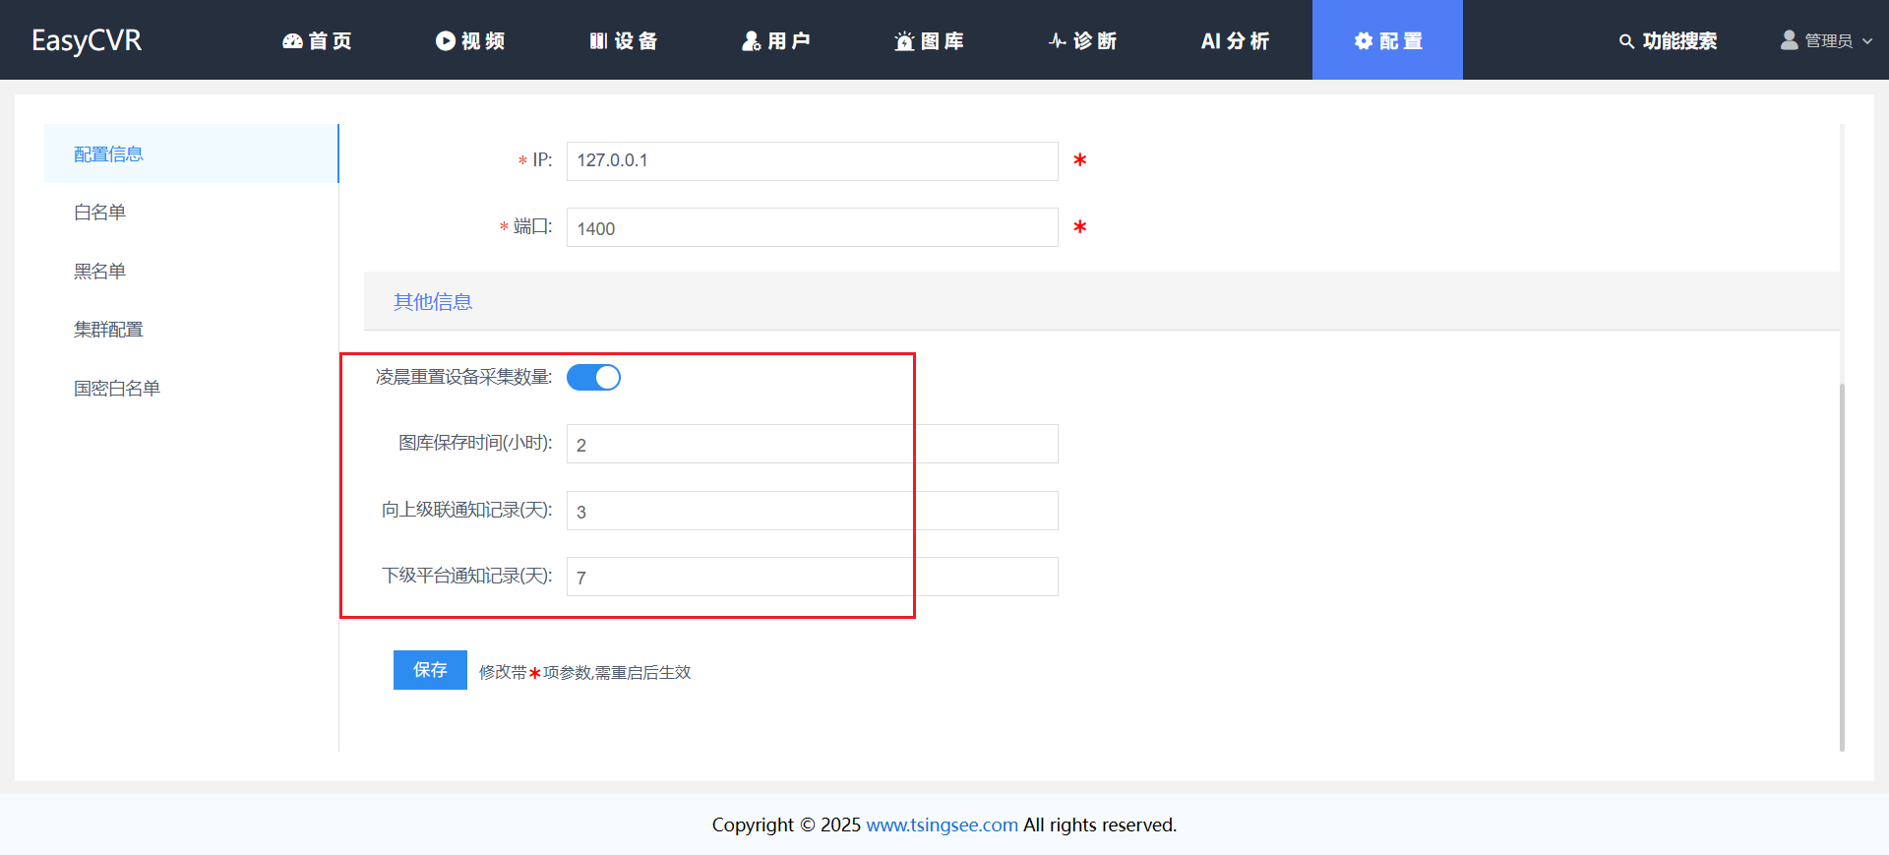The image size is (1889, 855).
Task: Open the AI 分析 menu
Action: pyautogui.click(x=1236, y=40)
